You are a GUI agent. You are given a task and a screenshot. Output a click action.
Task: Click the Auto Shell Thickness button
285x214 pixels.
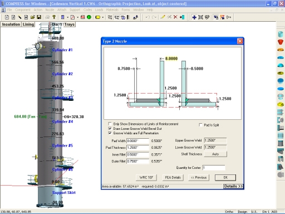coord(215,154)
